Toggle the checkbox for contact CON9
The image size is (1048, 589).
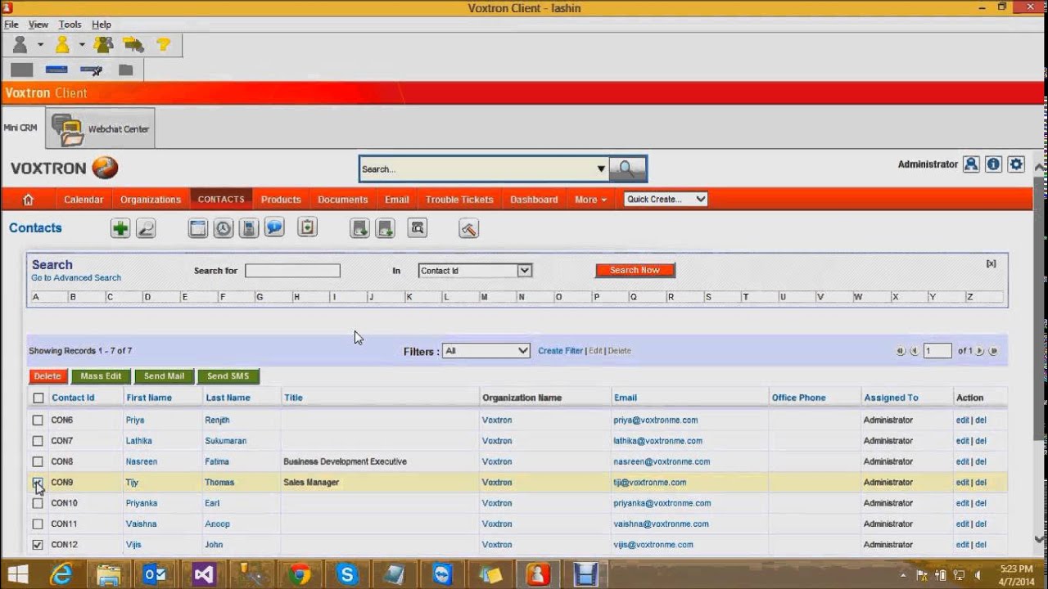click(38, 483)
